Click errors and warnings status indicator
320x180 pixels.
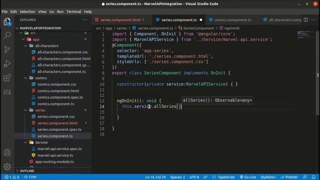click(x=12, y=177)
